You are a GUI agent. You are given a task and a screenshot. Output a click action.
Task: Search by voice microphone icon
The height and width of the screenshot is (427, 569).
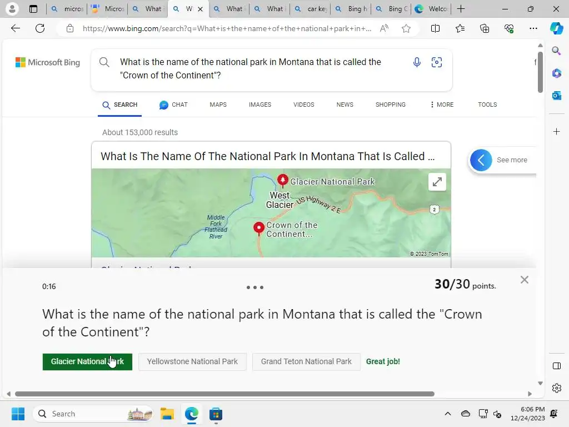[x=417, y=62]
